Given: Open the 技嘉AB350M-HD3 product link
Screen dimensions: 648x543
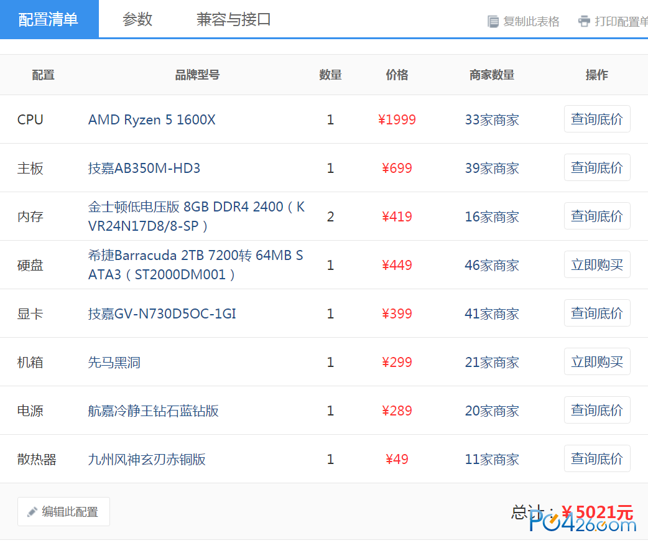Looking at the screenshot, I should (x=144, y=168).
